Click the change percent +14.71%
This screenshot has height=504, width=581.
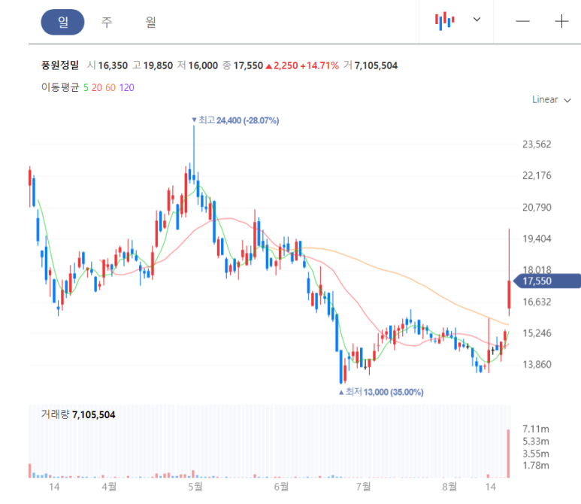(319, 65)
